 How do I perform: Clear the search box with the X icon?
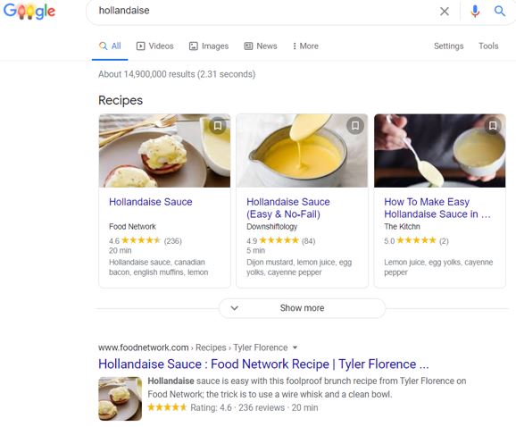coord(445,12)
